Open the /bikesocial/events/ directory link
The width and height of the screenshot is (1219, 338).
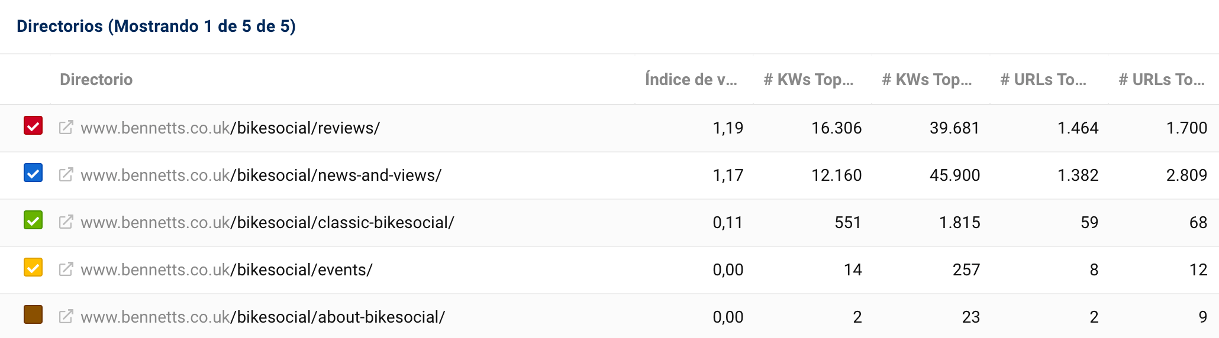(x=227, y=270)
